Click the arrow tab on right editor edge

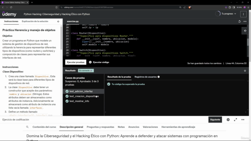pos(245,31)
